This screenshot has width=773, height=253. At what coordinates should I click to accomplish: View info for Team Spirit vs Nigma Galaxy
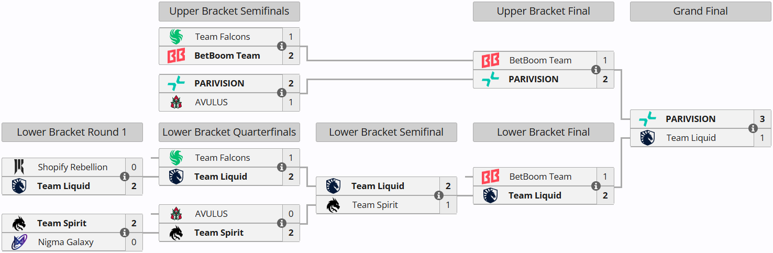pyautogui.click(x=125, y=233)
